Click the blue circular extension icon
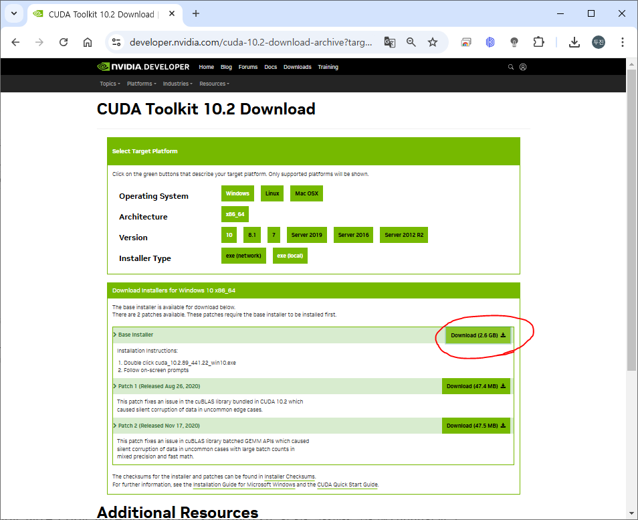 tap(490, 42)
